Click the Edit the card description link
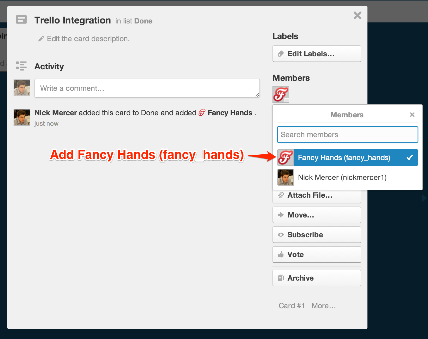 pos(88,39)
